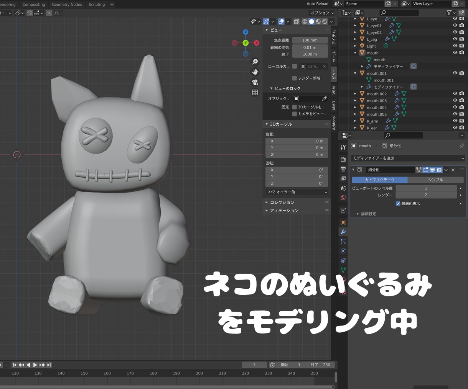The image size is (468, 389).
Task: Enable ローカルカメラ checkbox
Action: (x=295, y=66)
